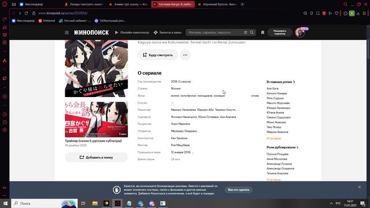Image resolution: width=370 pixels, height=208 pixels.
Task: Click Расширить подписку button
Action: pyautogui.click(x=280, y=32)
